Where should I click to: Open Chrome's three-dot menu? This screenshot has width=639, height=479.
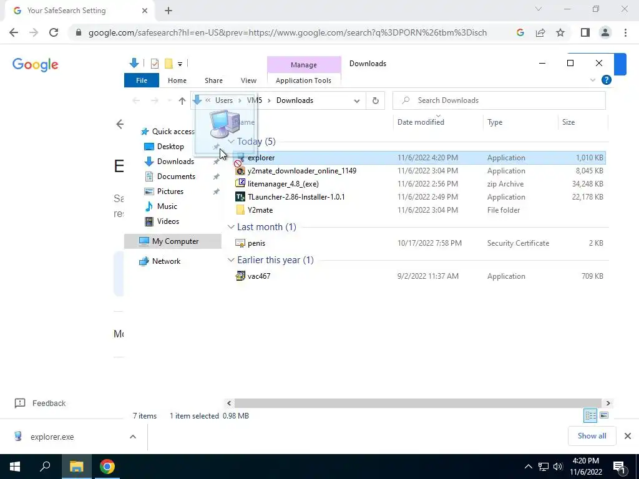coord(625,32)
